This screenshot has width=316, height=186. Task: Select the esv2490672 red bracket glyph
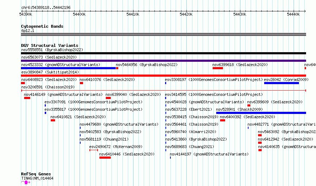click(x=94, y=150)
